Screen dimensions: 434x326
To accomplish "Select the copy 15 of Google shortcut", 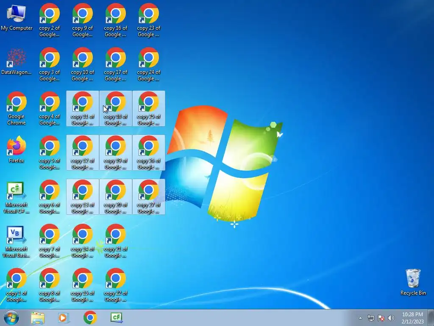I will 83,285.
